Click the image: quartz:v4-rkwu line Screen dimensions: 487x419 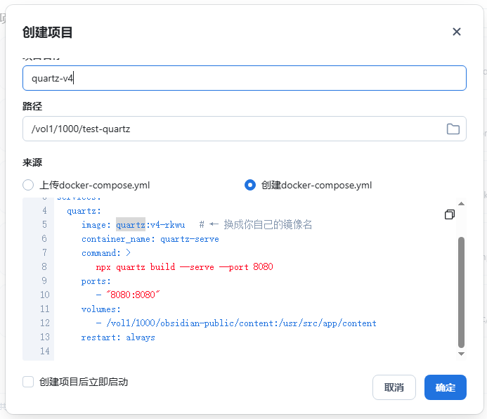coord(134,224)
